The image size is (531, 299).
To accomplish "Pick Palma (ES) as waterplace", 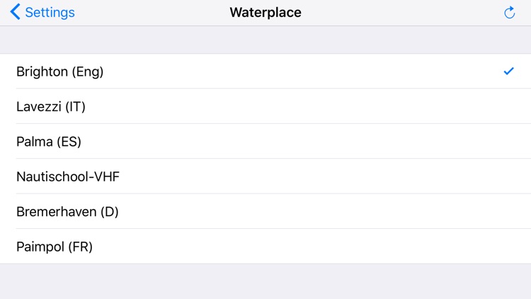I will click(x=265, y=141).
